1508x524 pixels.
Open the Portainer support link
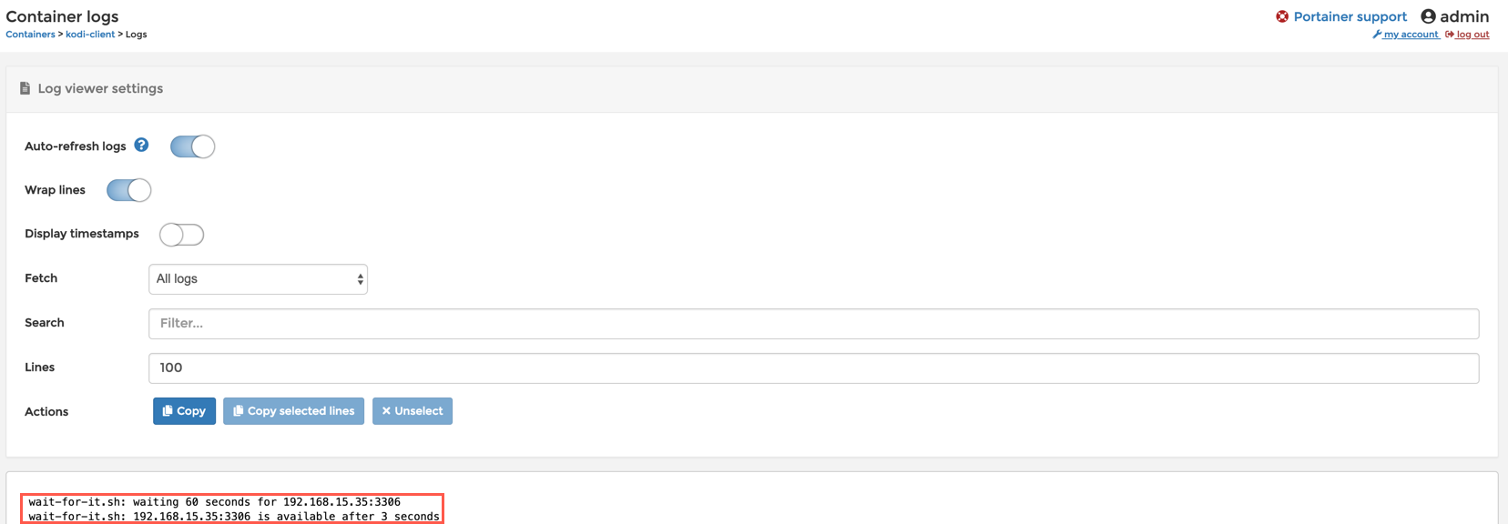1350,16
